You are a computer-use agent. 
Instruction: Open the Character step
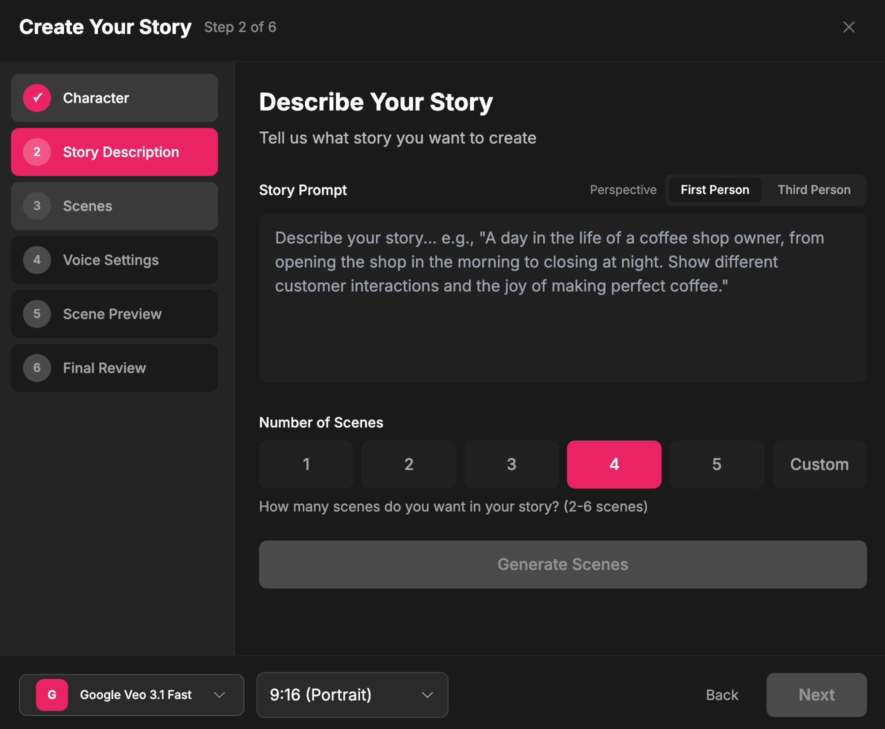pos(114,98)
